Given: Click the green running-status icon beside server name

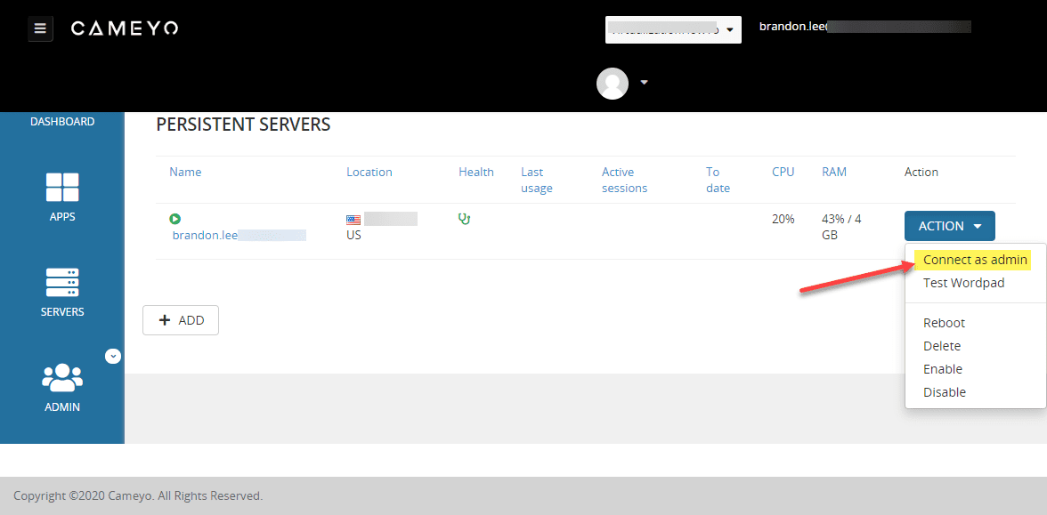Looking at the screenshot, I should coord(174,218).
